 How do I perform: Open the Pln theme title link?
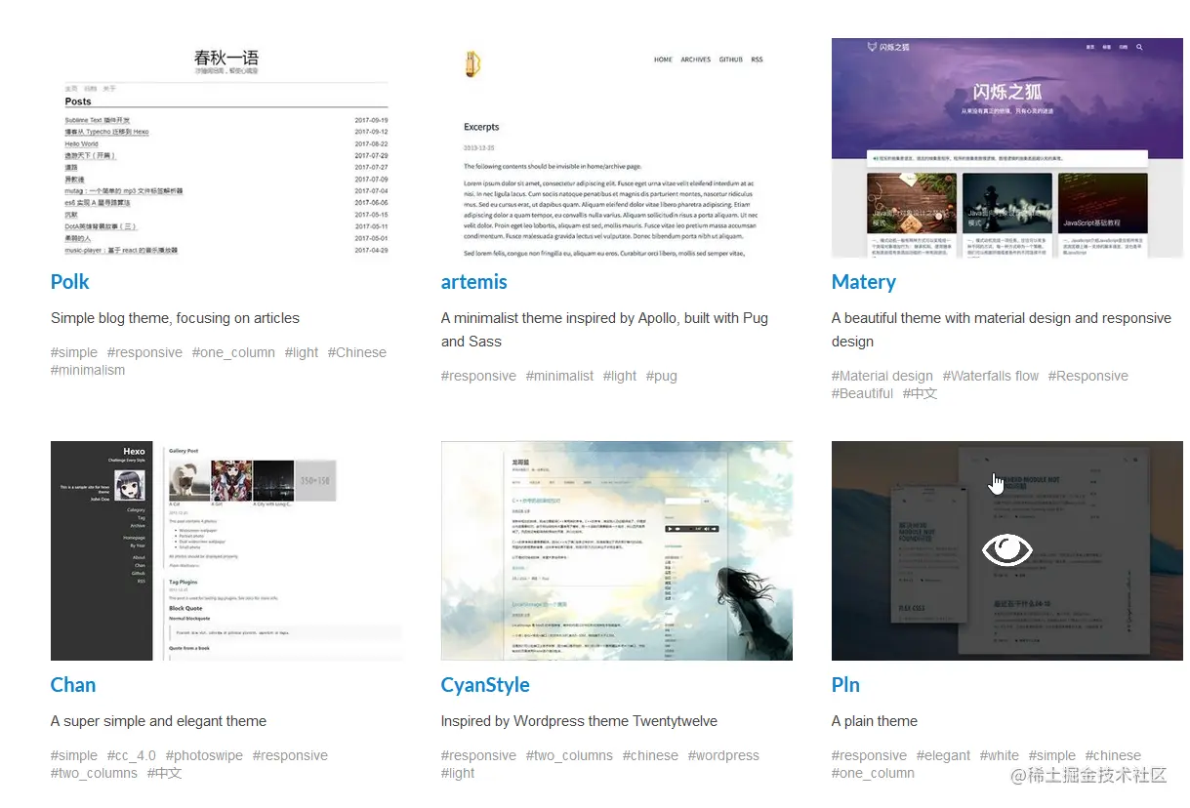point(845,685)
